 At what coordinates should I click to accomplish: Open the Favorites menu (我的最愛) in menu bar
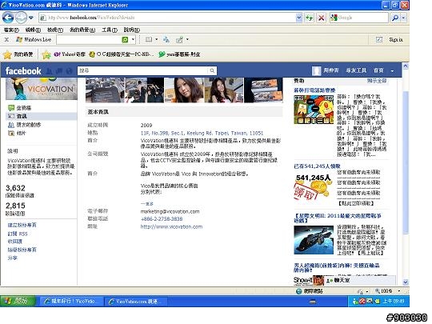coord(82,30)
